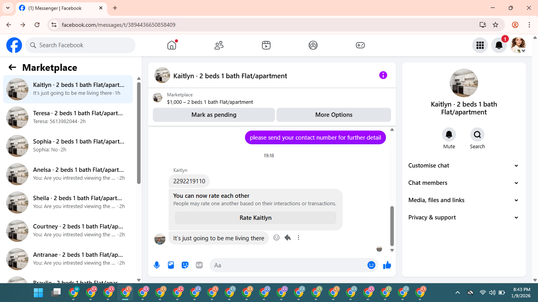Open Antranae's conversation in list

tap(68, 259)
